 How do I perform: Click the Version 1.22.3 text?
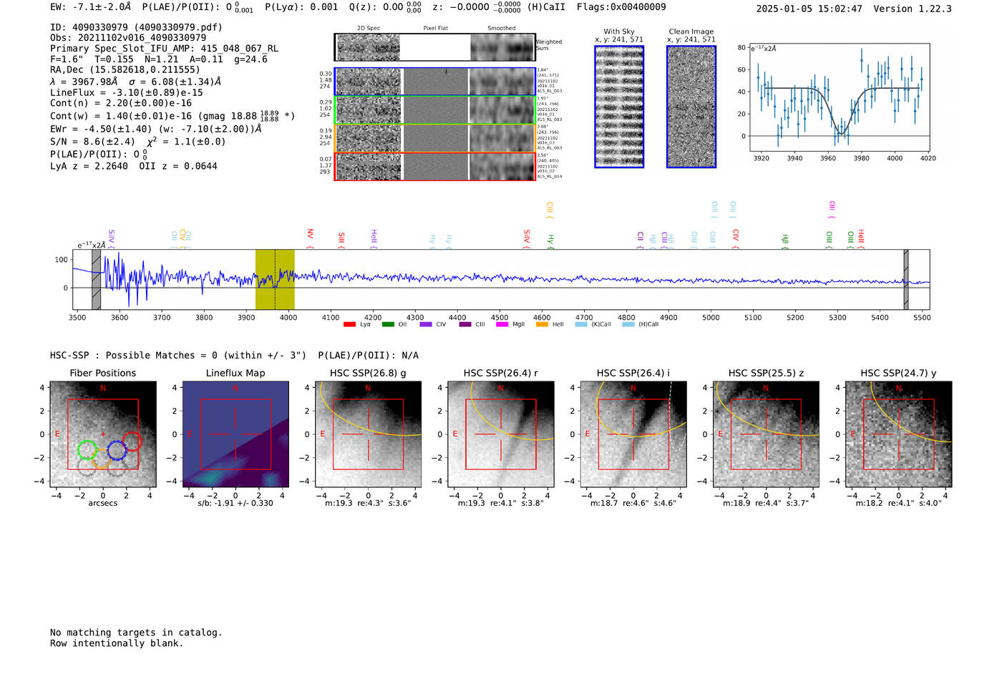coord(913,9)
